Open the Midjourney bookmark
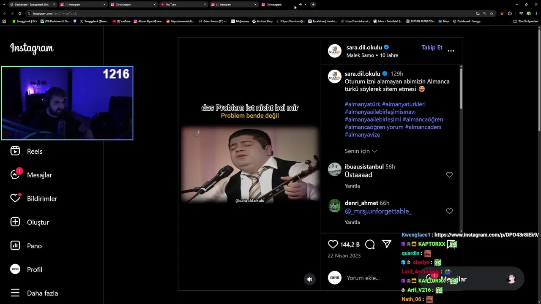This screenshot has width=541, height=304. (x=240, y=21)
